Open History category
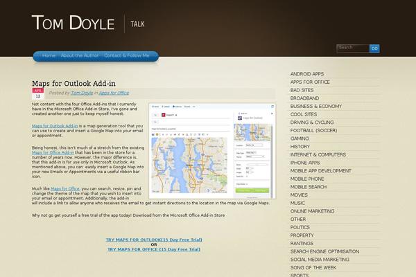 [x=300, y=147]
